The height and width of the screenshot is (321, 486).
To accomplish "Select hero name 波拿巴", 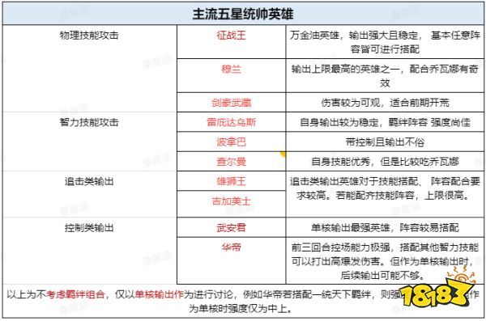I will pyautogui.click(x=231, y=142).
